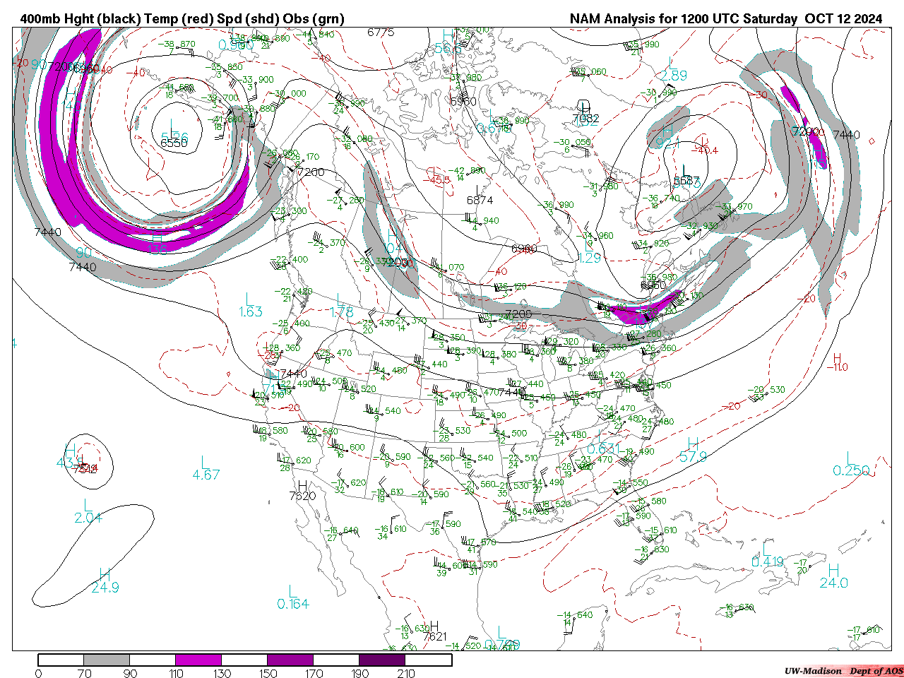Click the 400mb Hght map title text
Screen dimensions: 904x678
point(182,19)
